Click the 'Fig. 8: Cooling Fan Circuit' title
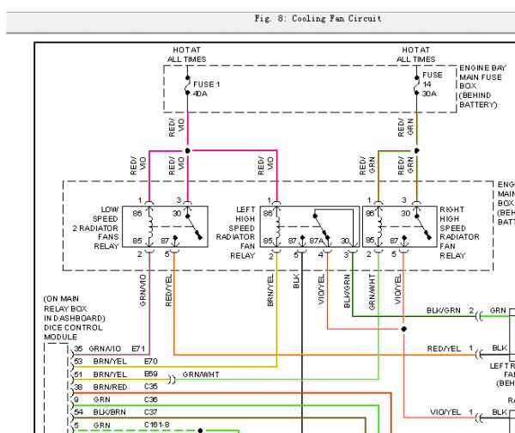The image size is (515, 433). pos(318,18)
